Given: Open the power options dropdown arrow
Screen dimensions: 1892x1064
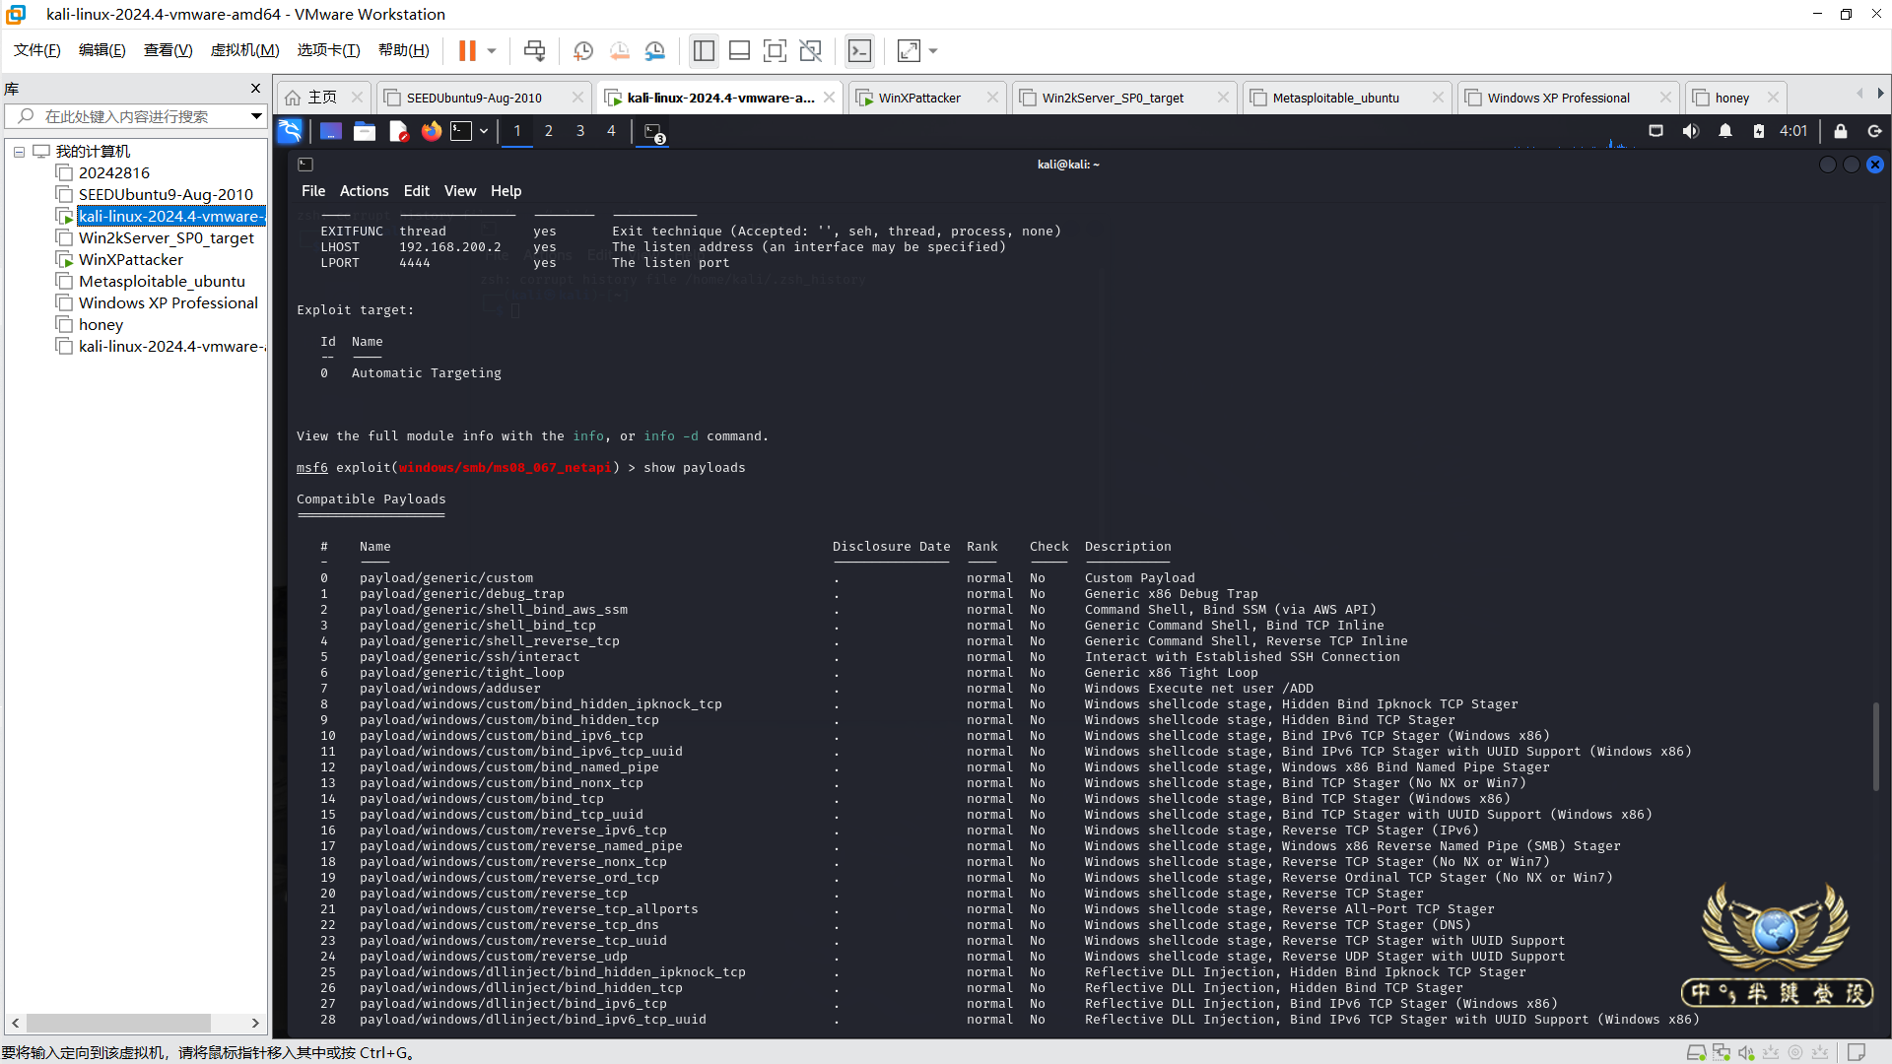Looking at the screenshot, I should point(492,50).
